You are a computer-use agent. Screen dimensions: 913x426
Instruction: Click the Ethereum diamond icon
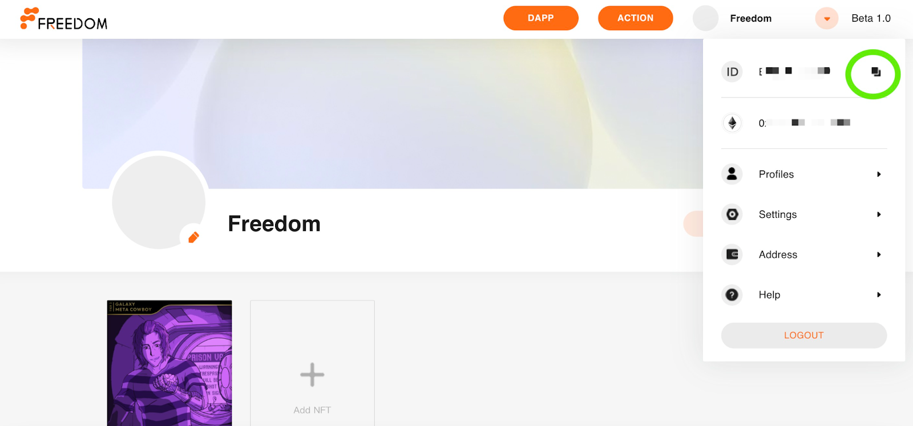pos(732,123)
